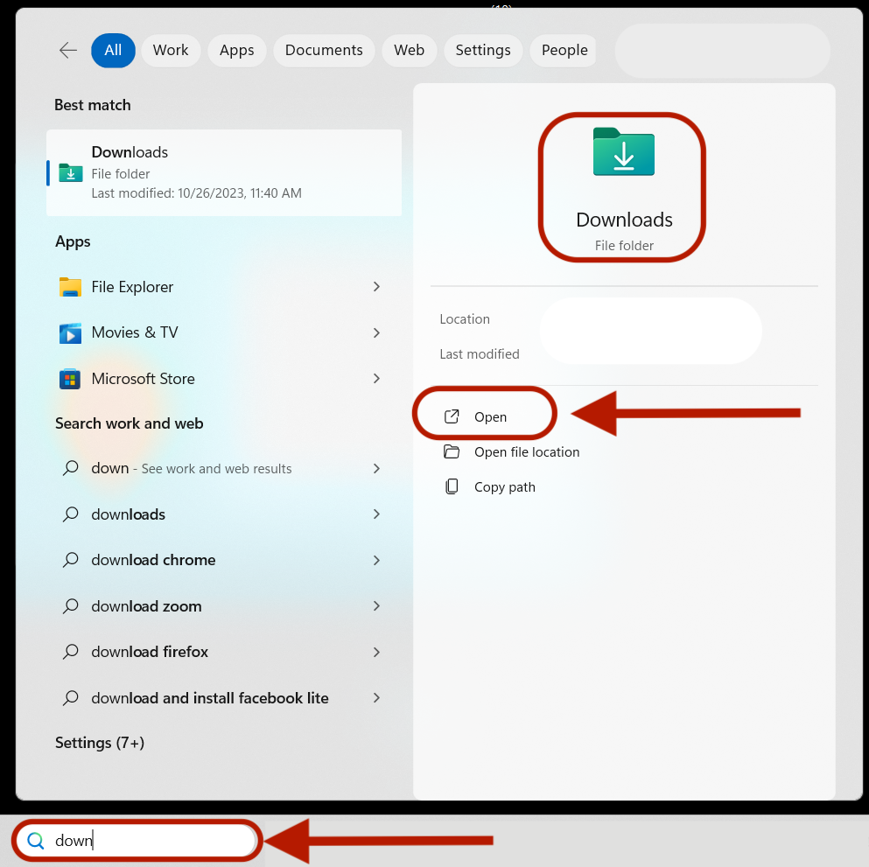The height and width of the screenshot is (867, 869).
Task: Switch to the Settings filter tab
Action: (483, 51)
